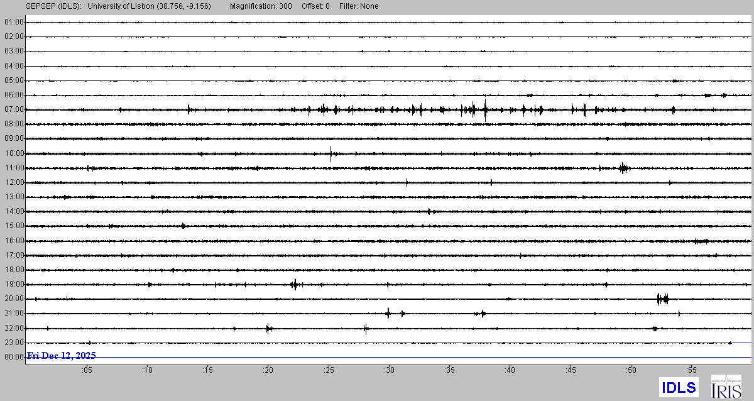754x401 pixels.
Task: Click the Fri Dec 12, 2025 date label
Action: coord(62,356)
